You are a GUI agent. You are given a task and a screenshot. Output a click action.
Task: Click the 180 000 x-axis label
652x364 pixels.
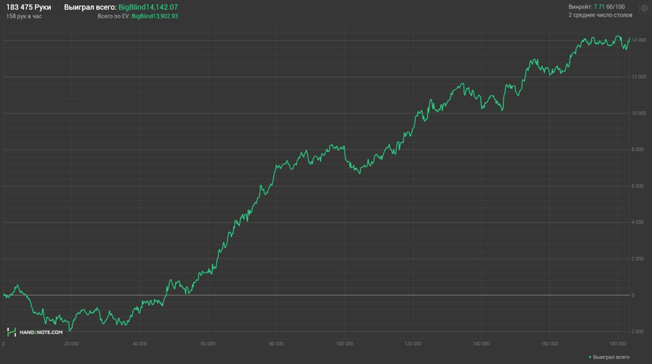(x=618, y=344)
